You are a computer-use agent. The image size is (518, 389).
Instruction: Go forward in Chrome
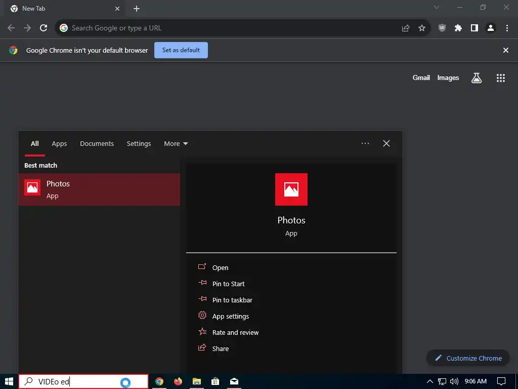[x=27, y=28]
